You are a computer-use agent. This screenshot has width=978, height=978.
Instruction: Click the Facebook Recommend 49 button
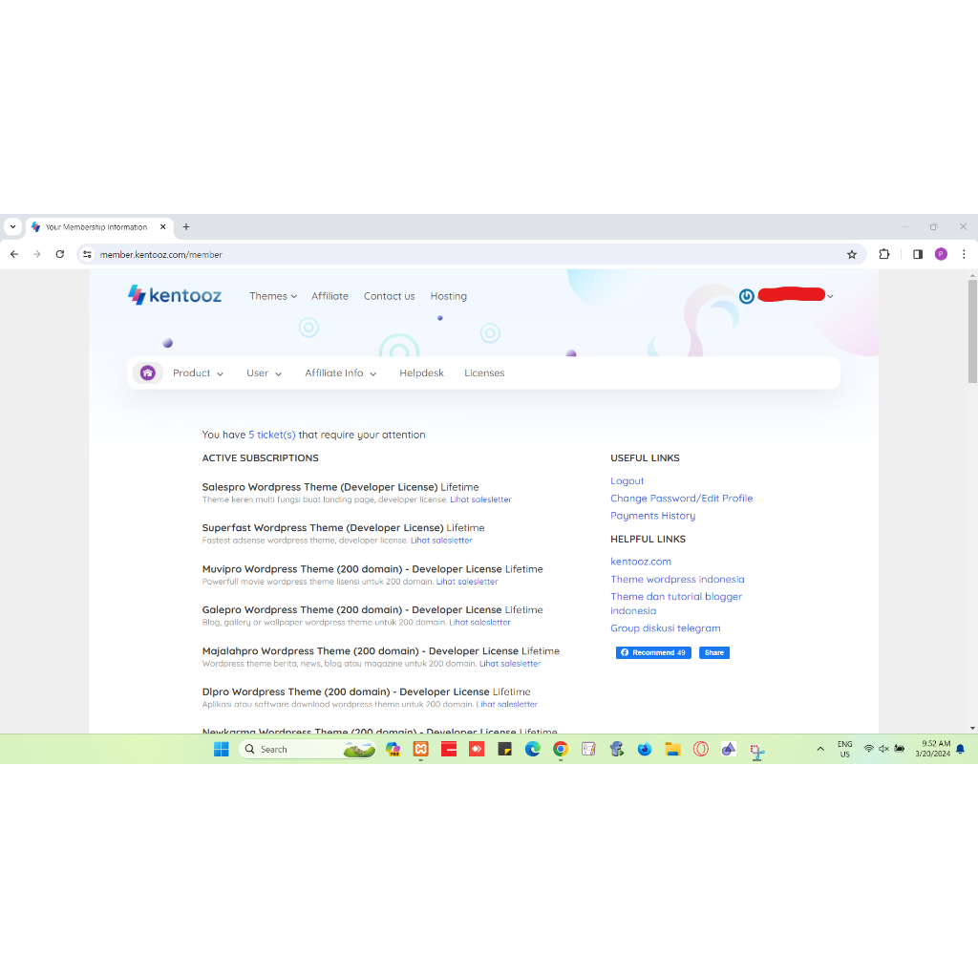[x=653, y=652]
